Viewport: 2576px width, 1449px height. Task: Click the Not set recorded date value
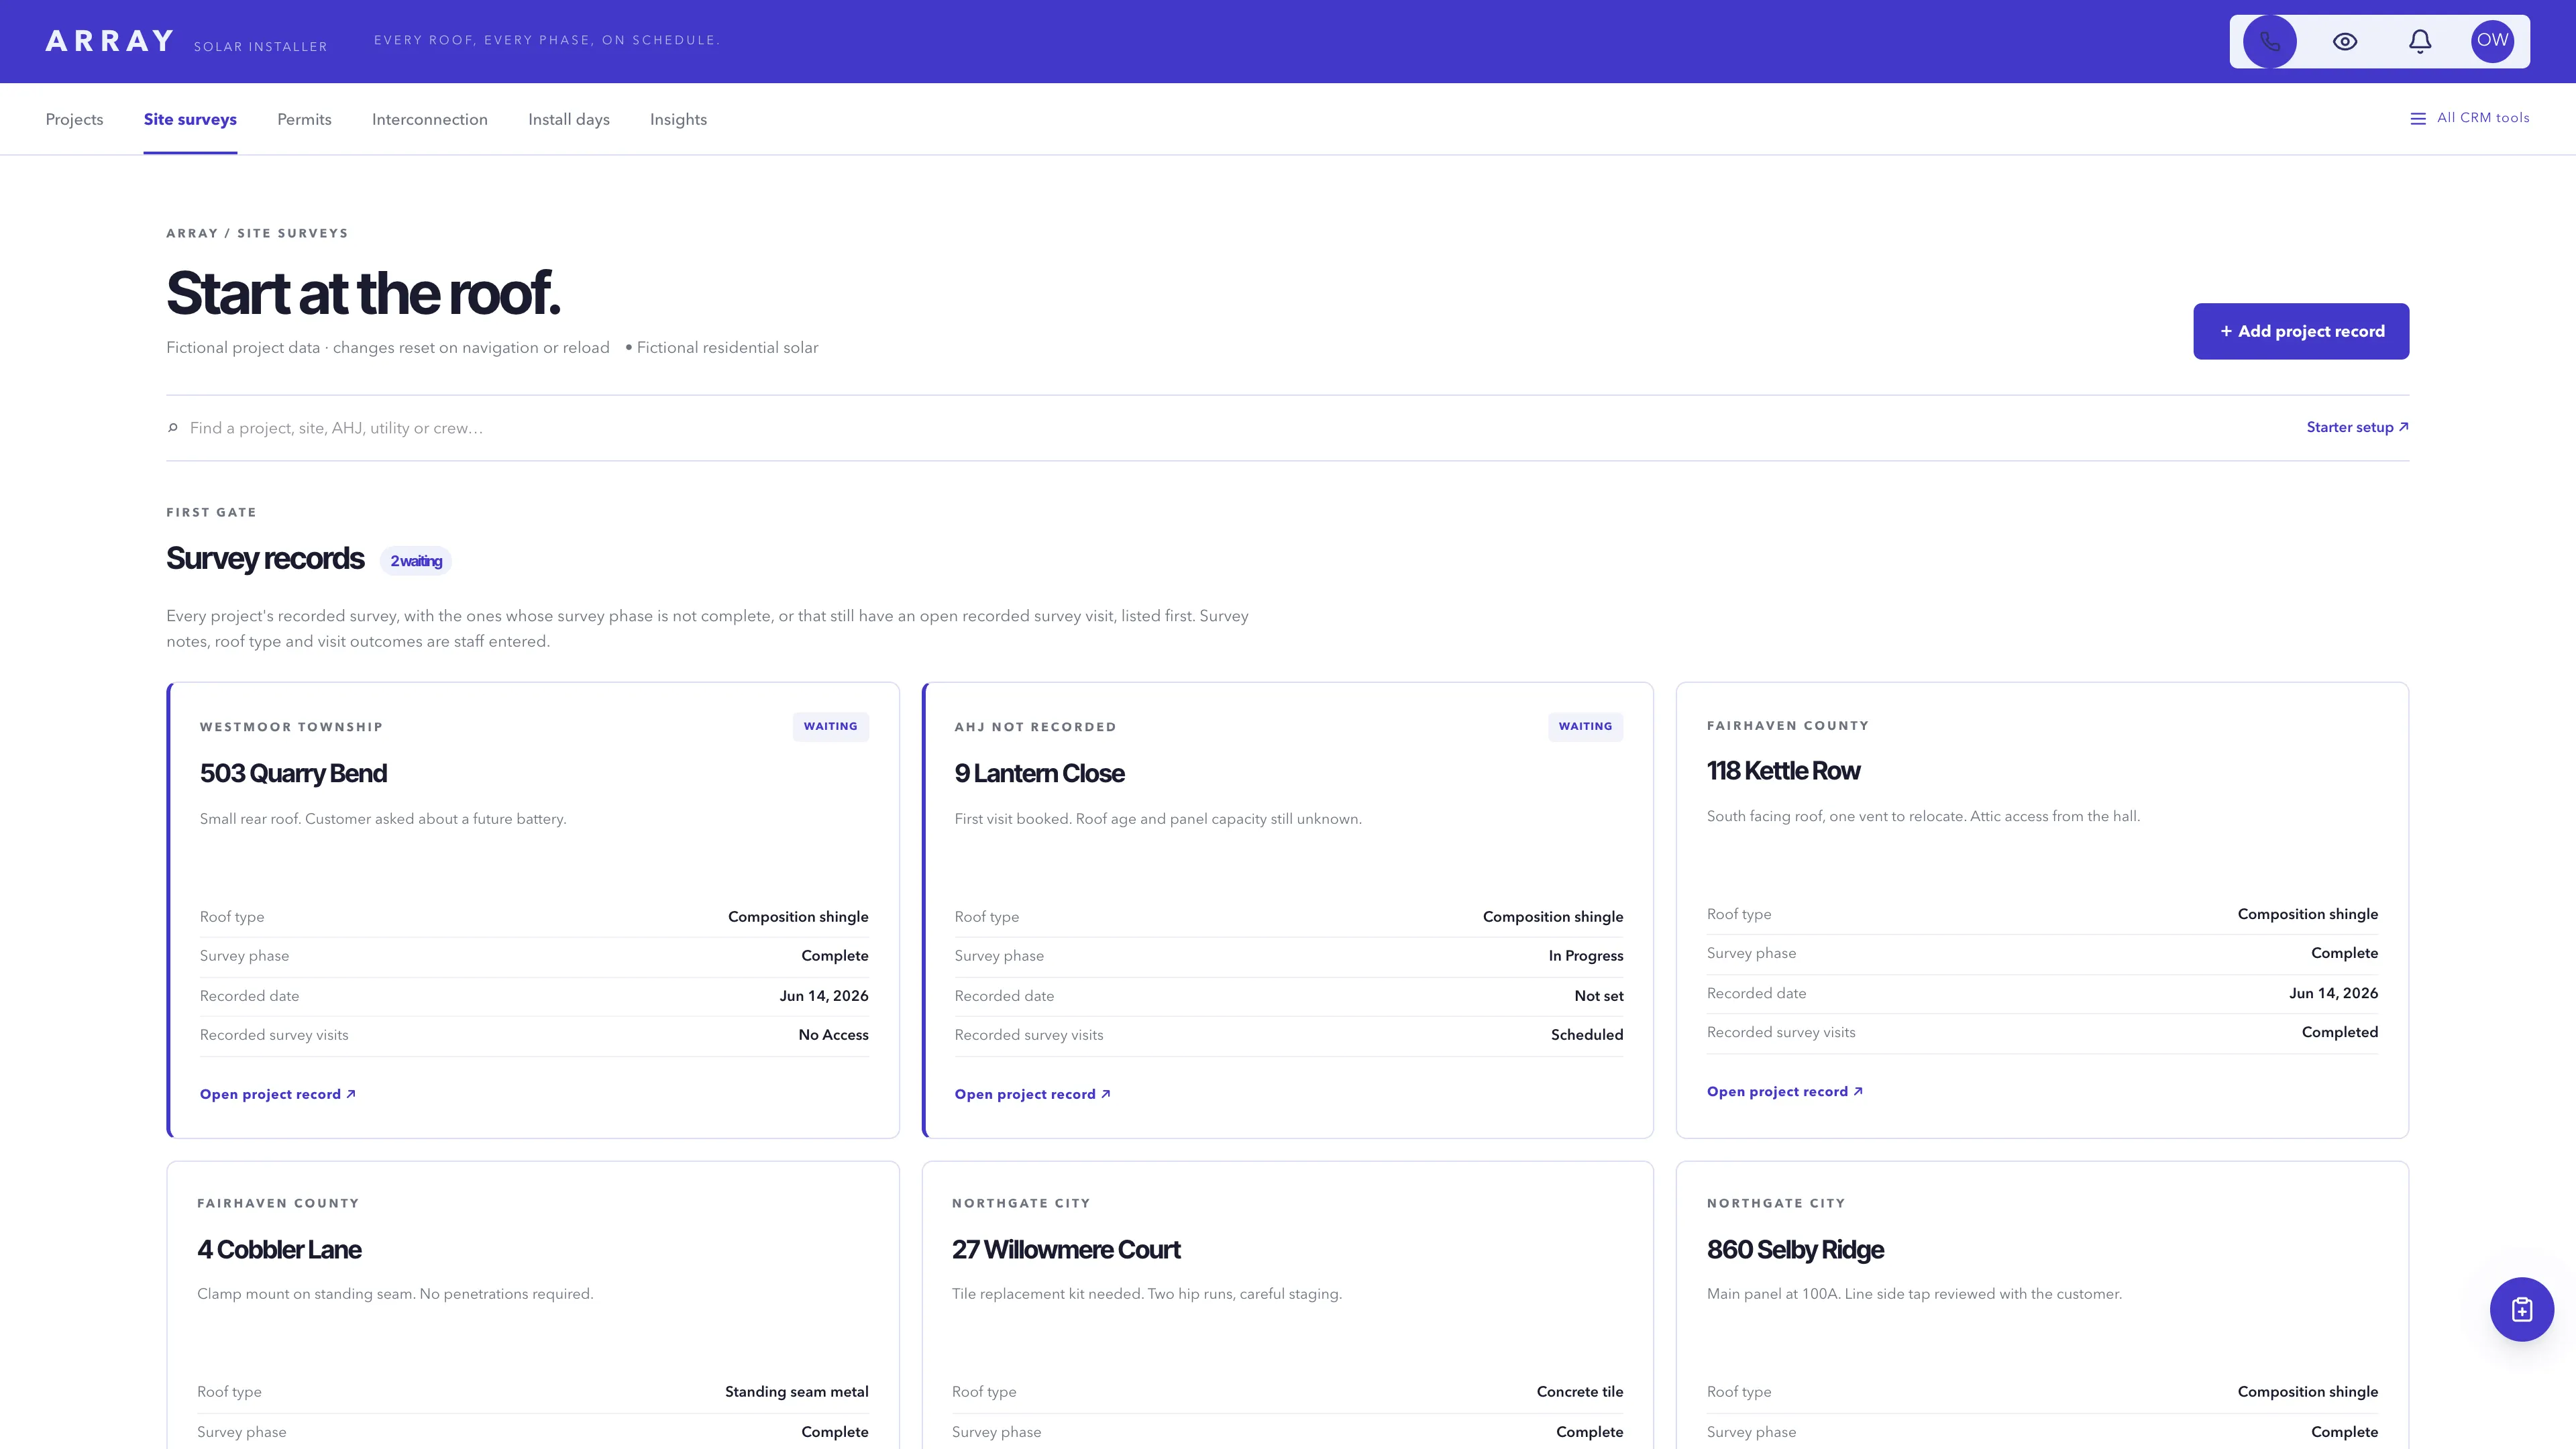point(1598,996)
